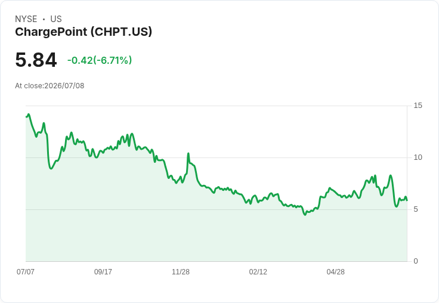The width and height of the screenshot is (439, 303).
Task: Click the 5.84 current price
Action: [x=36, y=60]
